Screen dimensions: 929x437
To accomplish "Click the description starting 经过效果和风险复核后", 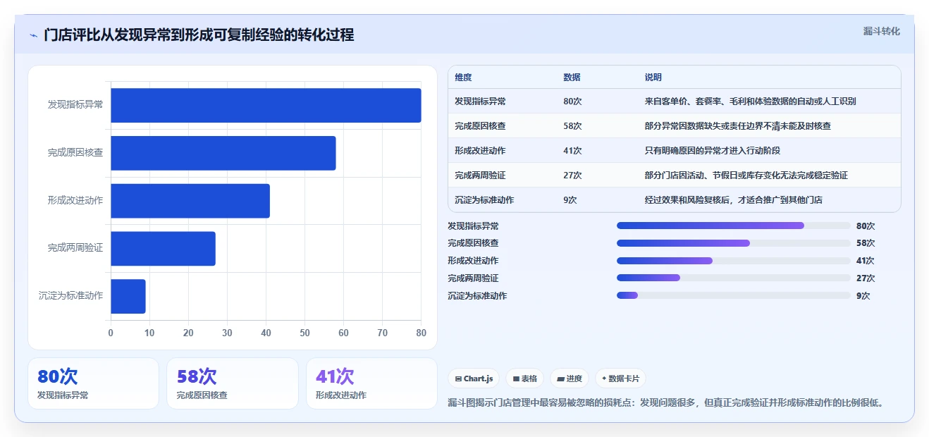I will pos(733,200).
